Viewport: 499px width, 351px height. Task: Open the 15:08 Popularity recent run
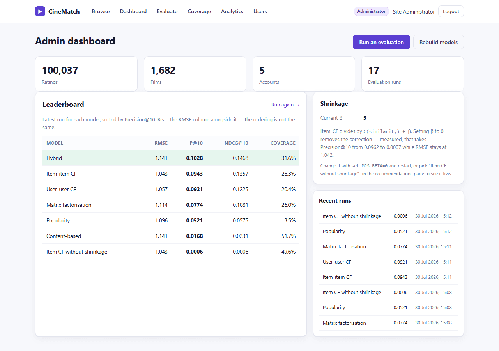click(x=388, y=307)
